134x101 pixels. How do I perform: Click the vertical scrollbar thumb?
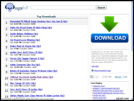click(x=132, y=27)
